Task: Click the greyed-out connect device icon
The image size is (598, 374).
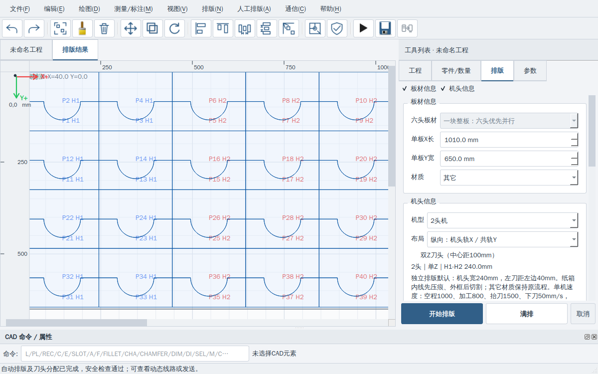Action: coord(407,28)
